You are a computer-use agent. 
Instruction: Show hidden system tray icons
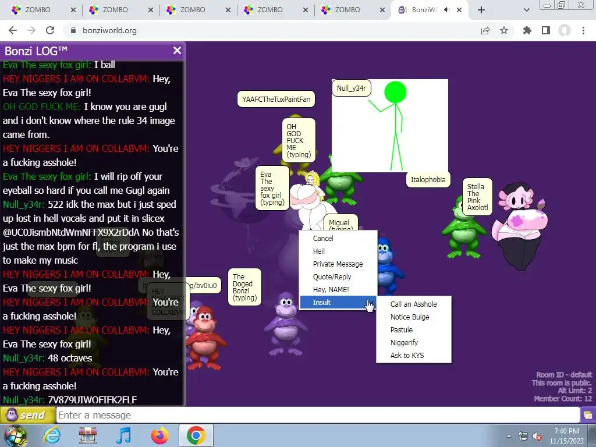pyautogui.click(x=509, y=436)
